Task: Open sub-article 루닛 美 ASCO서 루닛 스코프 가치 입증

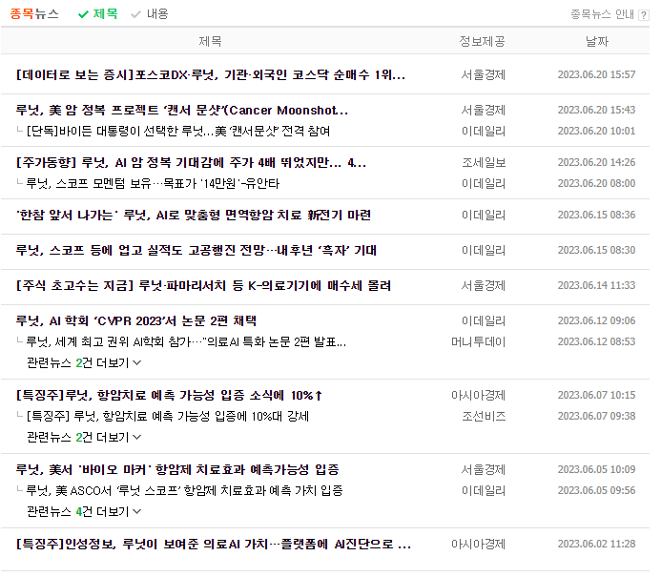Action: tap(184, 490)
